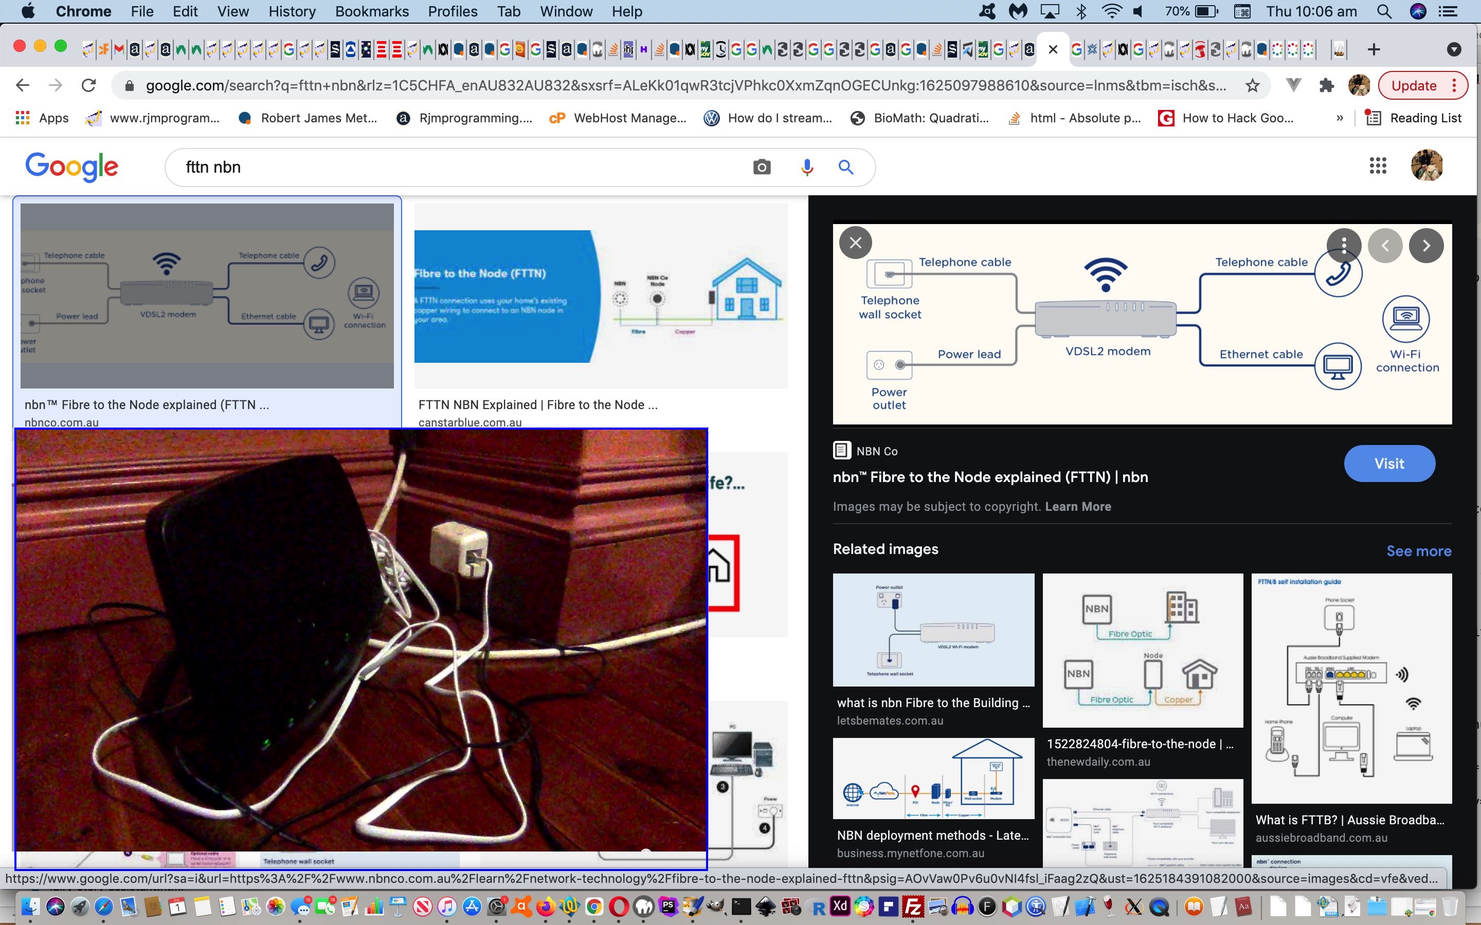1481x925 pixels.
Task: Click the Google logo
Action: (71, 166)
